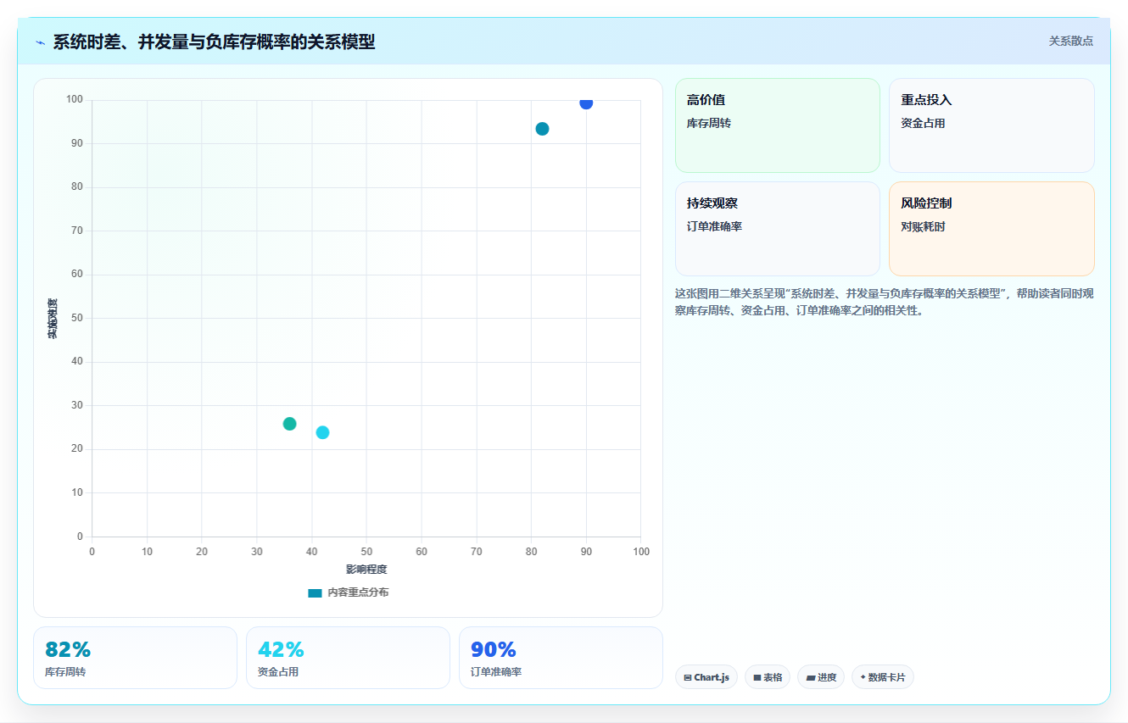Open the 高价值 库存周转 card
Image resolution: width=1128 pixels, height=723 pixels.
(x=778, y=125)
